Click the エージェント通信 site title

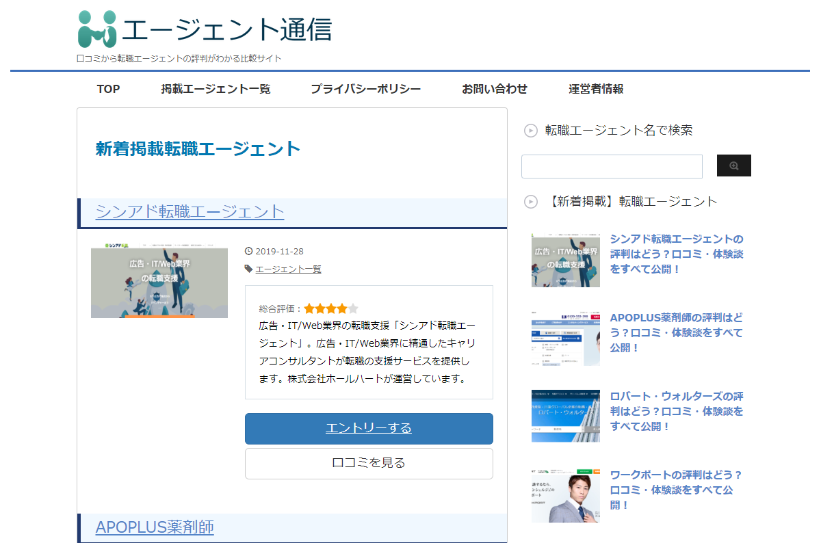click(227, 29)
